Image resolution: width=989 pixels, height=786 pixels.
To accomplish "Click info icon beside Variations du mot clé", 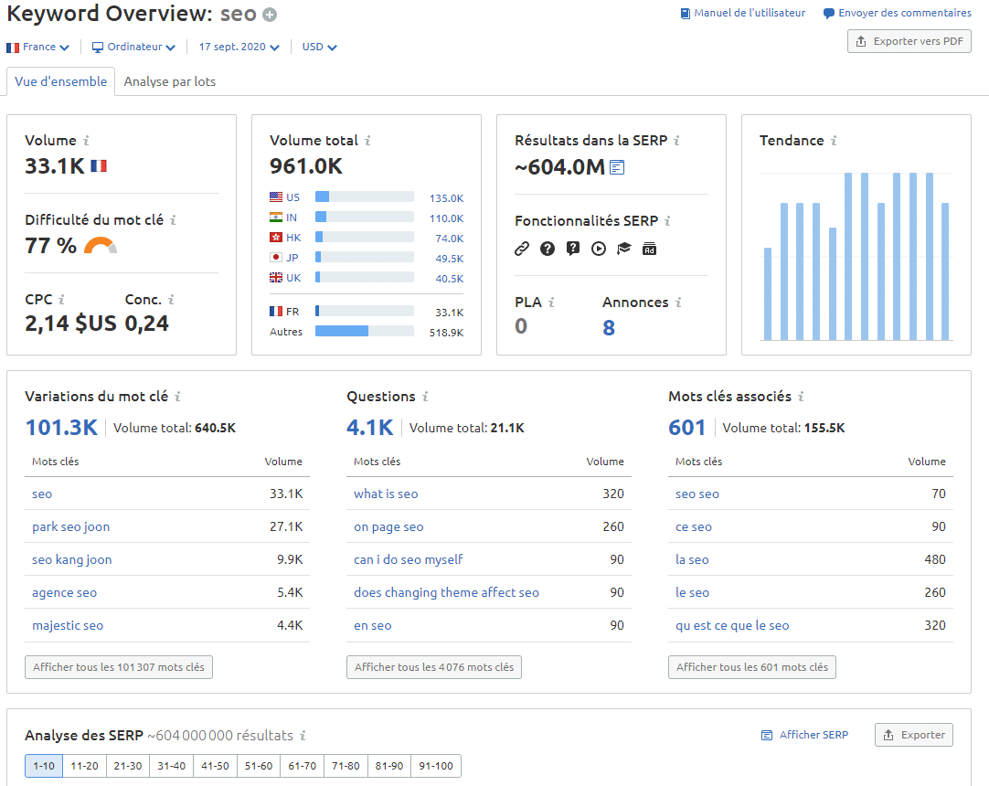I will 178,397.
